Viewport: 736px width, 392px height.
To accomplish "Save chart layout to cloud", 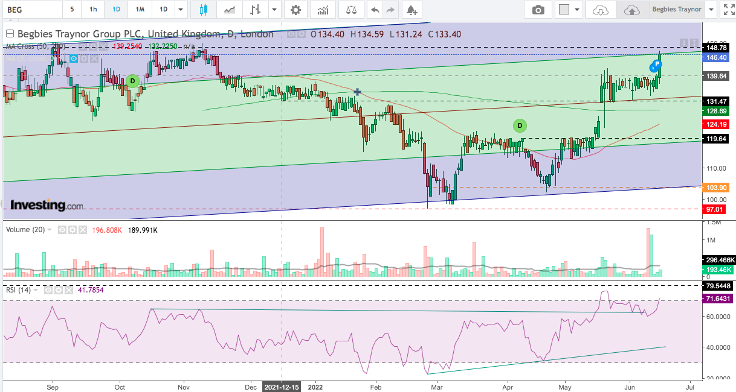I will tap(631, 10).
